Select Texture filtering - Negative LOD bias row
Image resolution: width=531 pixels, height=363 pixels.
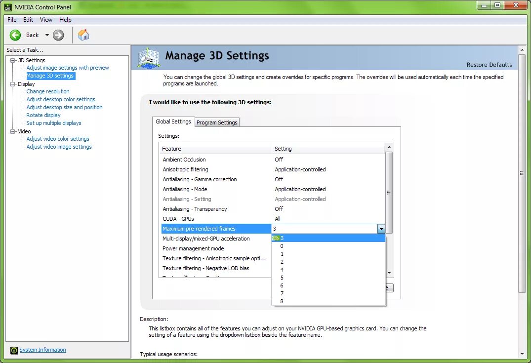[x=216, y=268]
